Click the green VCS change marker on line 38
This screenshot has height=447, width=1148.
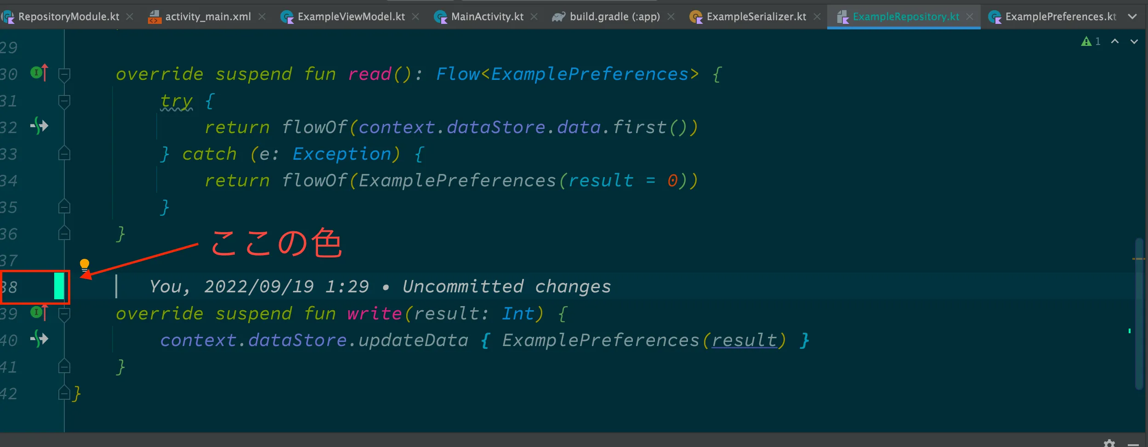click(59, 286)
